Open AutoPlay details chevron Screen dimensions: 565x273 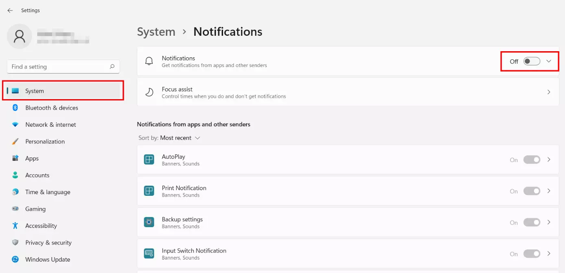(549, 160)
